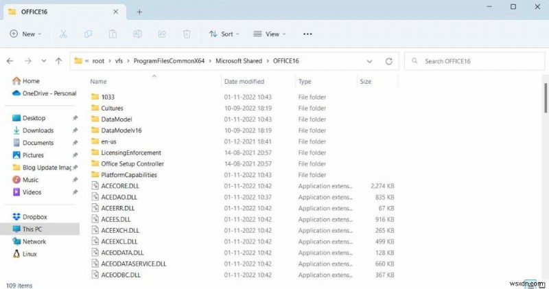
Task: Select the en-us folder
Action: pos(242,141)
